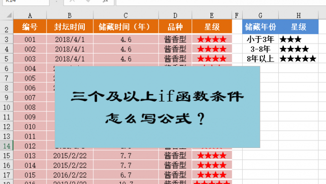This screenshot has width=326, height=184.
Task: Click date 2018/4/1 in row 5
Action: coord(70,59)
